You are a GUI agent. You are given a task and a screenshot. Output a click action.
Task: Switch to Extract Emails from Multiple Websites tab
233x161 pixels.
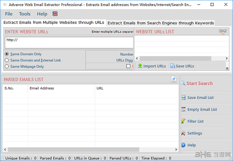click(54, 23)
